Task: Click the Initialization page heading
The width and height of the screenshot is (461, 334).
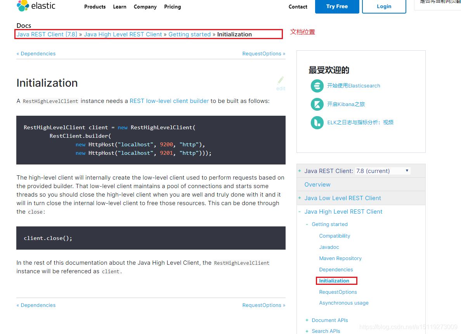Action: tap(47, 83)
